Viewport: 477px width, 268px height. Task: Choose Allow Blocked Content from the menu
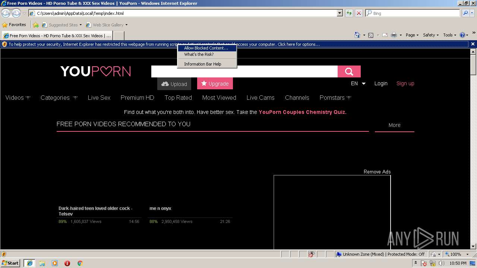pos(207,48)
